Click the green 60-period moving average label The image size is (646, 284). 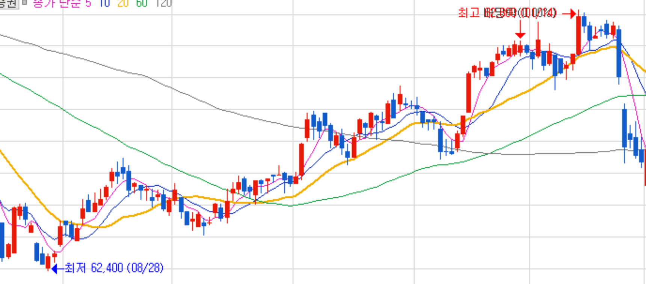(142, 3)
